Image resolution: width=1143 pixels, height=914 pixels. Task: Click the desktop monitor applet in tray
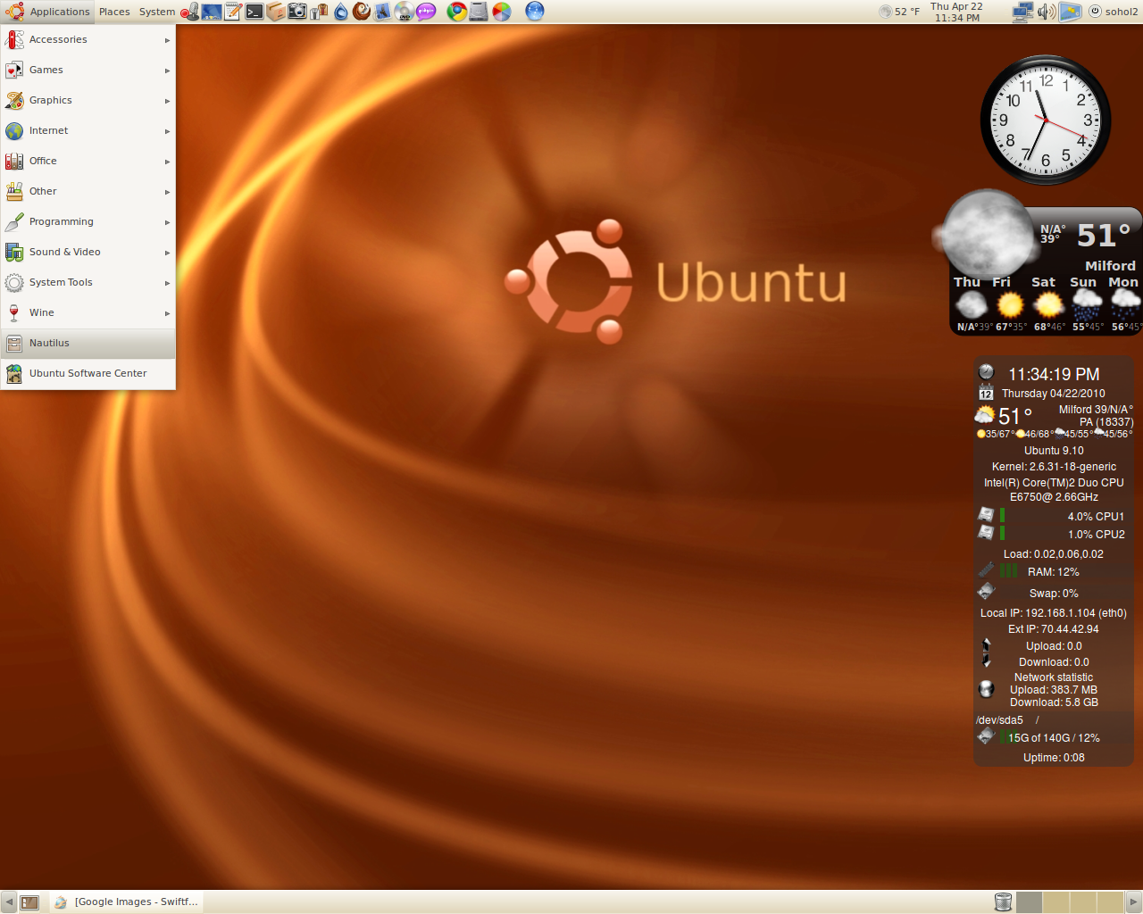[1070, 12]
